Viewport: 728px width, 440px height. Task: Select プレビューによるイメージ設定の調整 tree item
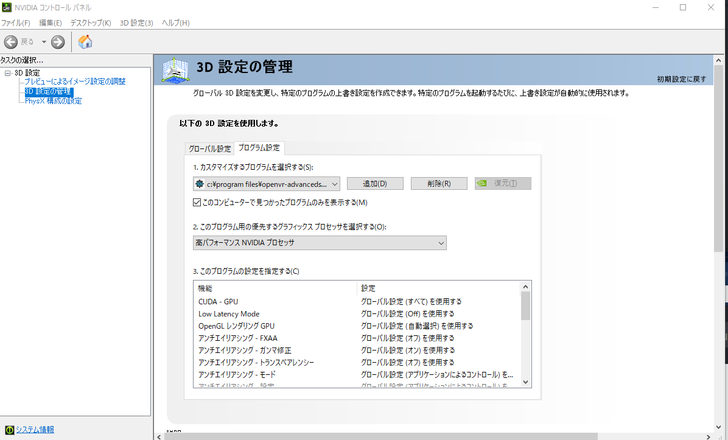click(x=75, y=82)
